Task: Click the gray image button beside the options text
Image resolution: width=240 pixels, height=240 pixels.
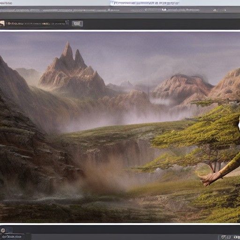Action: pos(77,24)
